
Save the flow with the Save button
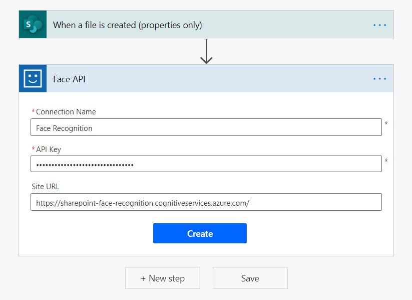pyautogui.click(x=250, y=278)
